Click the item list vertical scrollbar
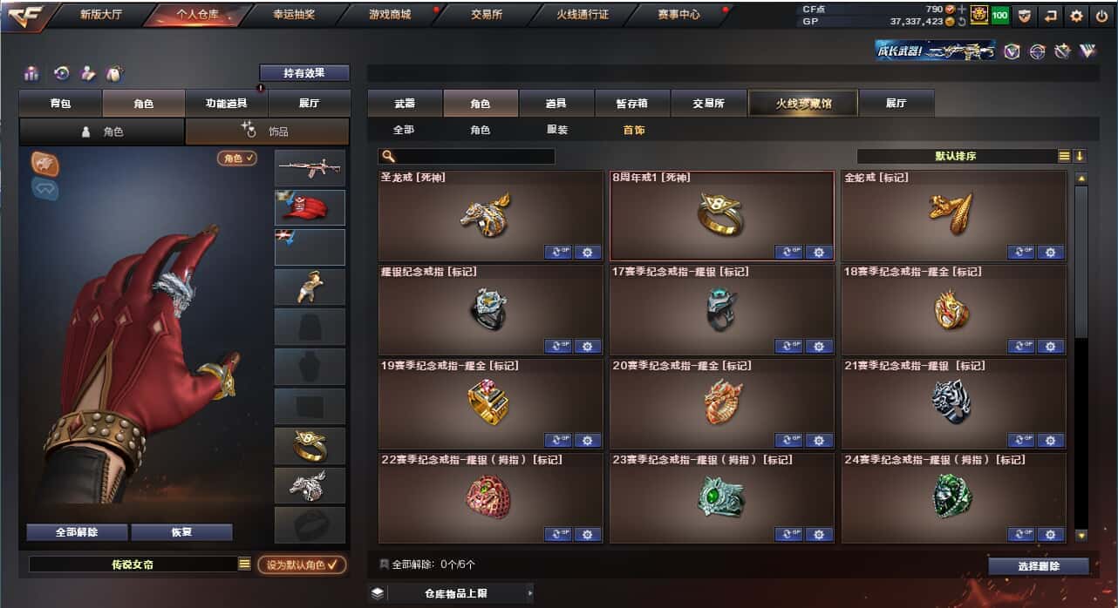Viewport: 1118px width, 608px height. (1081, 357)
